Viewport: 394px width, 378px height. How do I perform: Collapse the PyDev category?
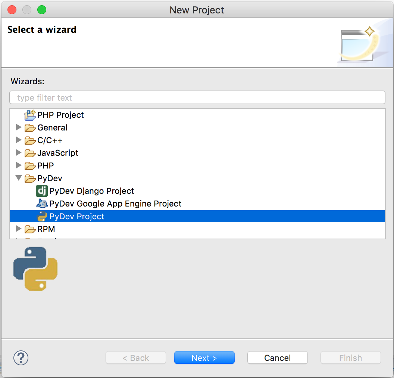pos(19,178)
